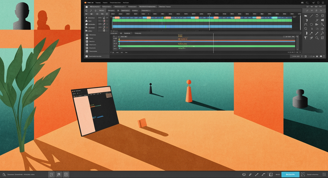
Task: Select the magnifier Zoom tool in the palette
Action: [x=317, y=38]
